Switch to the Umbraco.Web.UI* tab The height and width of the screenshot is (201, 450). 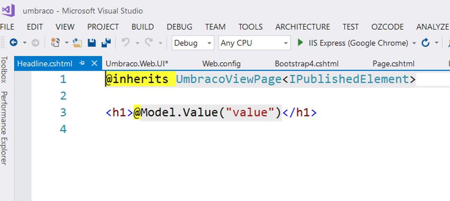[137, 63]
